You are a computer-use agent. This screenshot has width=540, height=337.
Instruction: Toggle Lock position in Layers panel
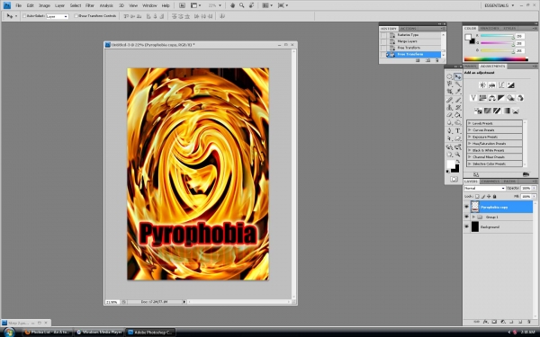tap(489, 196)
